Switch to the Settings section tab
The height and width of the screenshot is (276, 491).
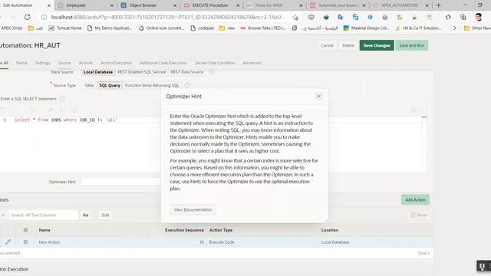(x=43, y=63)
